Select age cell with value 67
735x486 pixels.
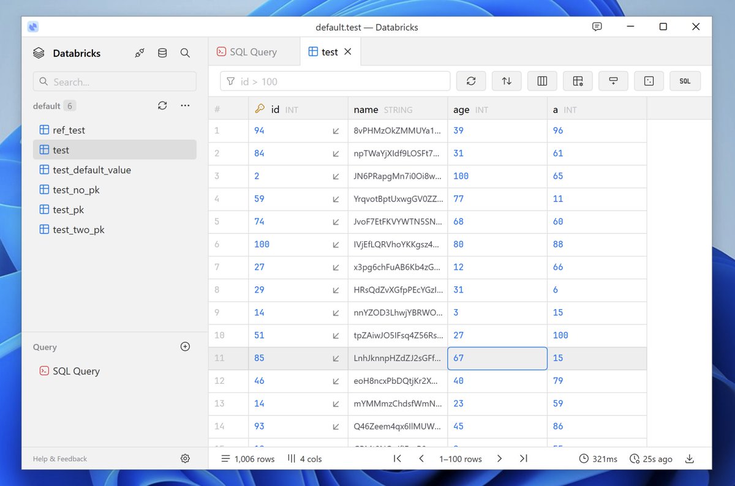click(x=497, y=358)
